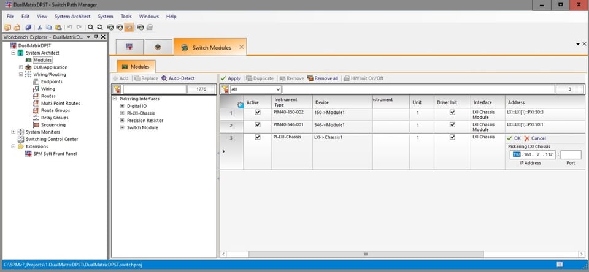Click the table horizontal scrollbar thumb
The height and width of the screenshot is (272, 589).
[366, 254]
